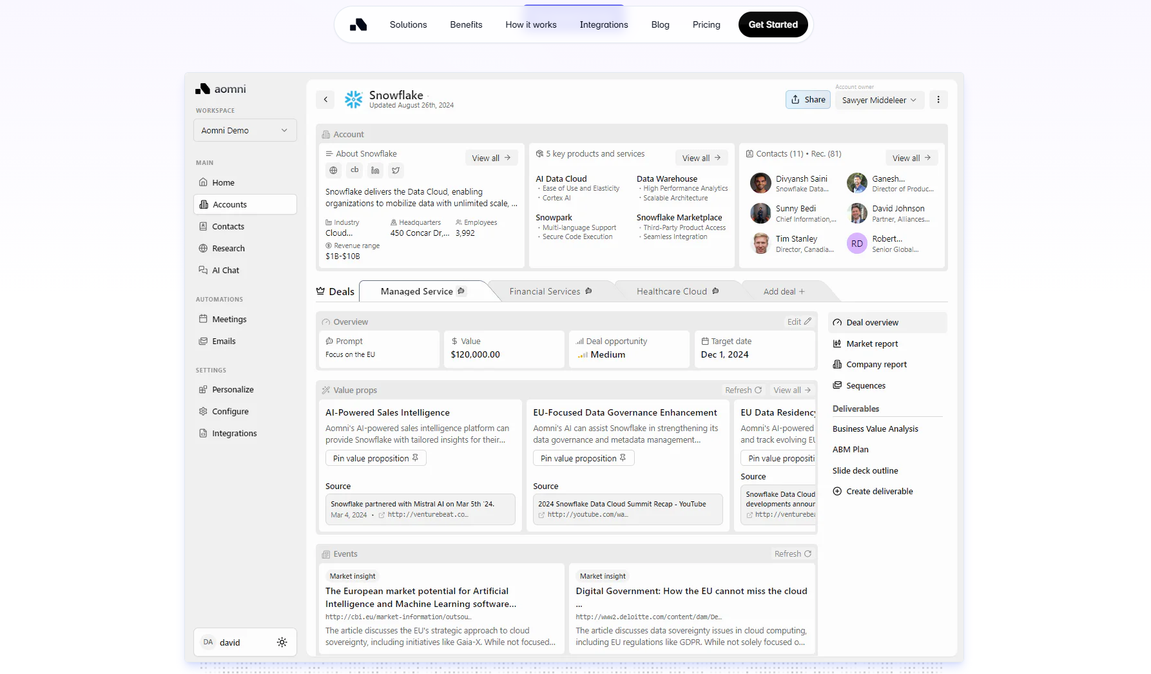
Task: Open the Aomni Demo workspace dropdown
Action: 244,130
